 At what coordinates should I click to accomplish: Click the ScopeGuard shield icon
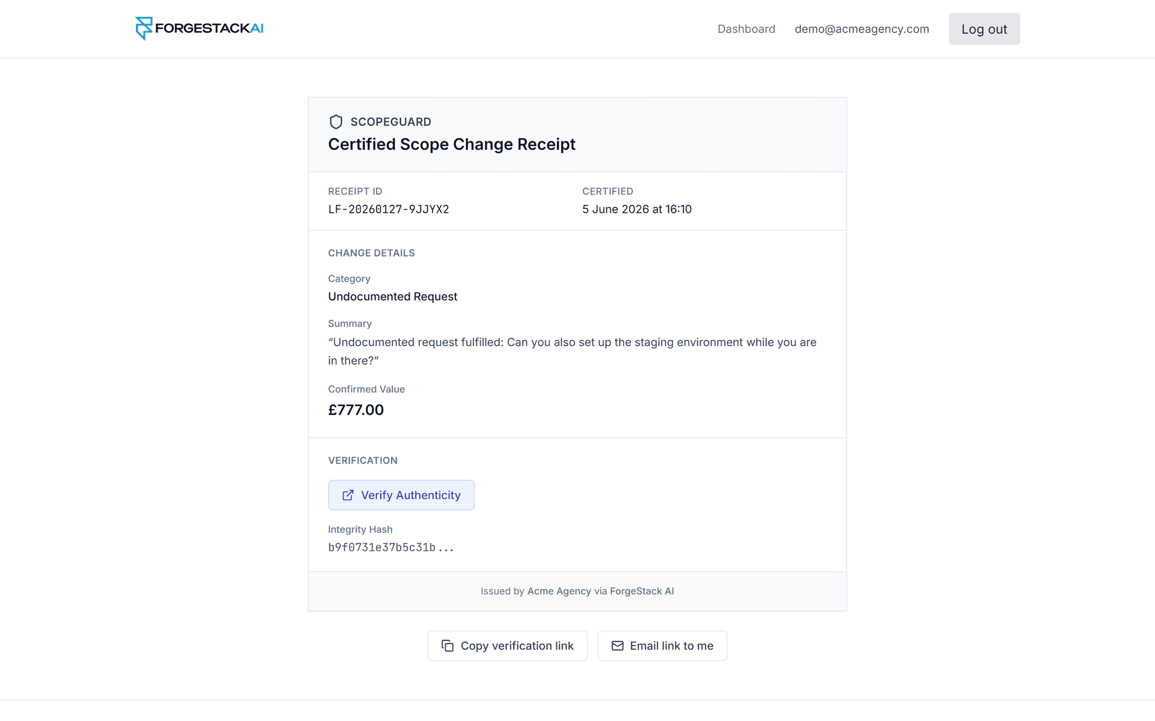click(x=336, y=122)
